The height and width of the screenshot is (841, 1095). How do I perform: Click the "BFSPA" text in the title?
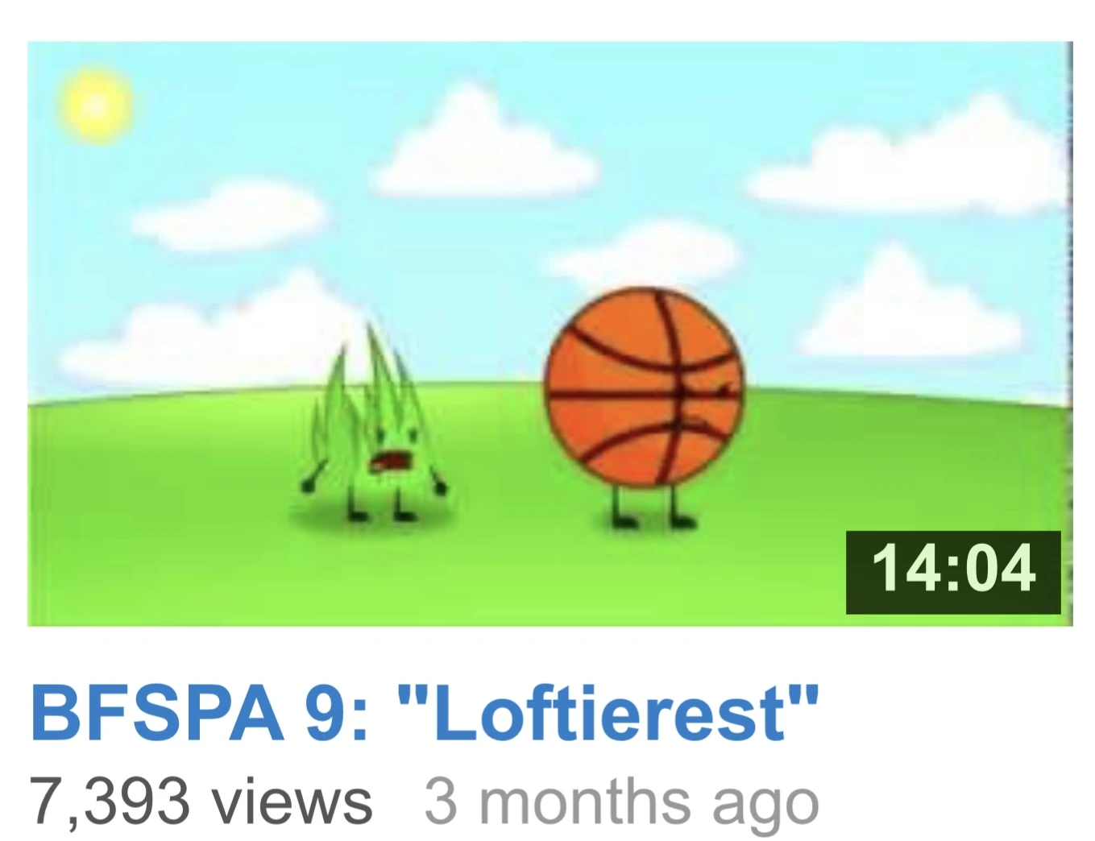tap(156, 714)
